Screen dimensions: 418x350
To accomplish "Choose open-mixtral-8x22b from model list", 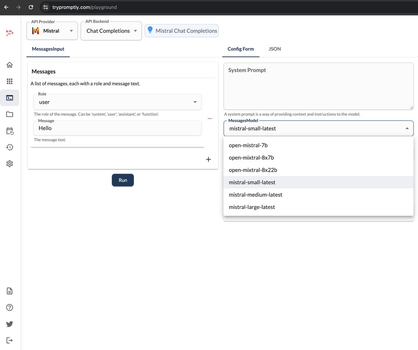I will click(x=318, y=170).
